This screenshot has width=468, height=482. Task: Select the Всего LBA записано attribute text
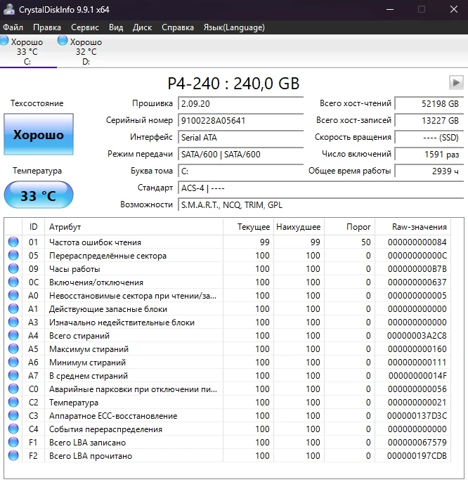click(x=87, y=443)
